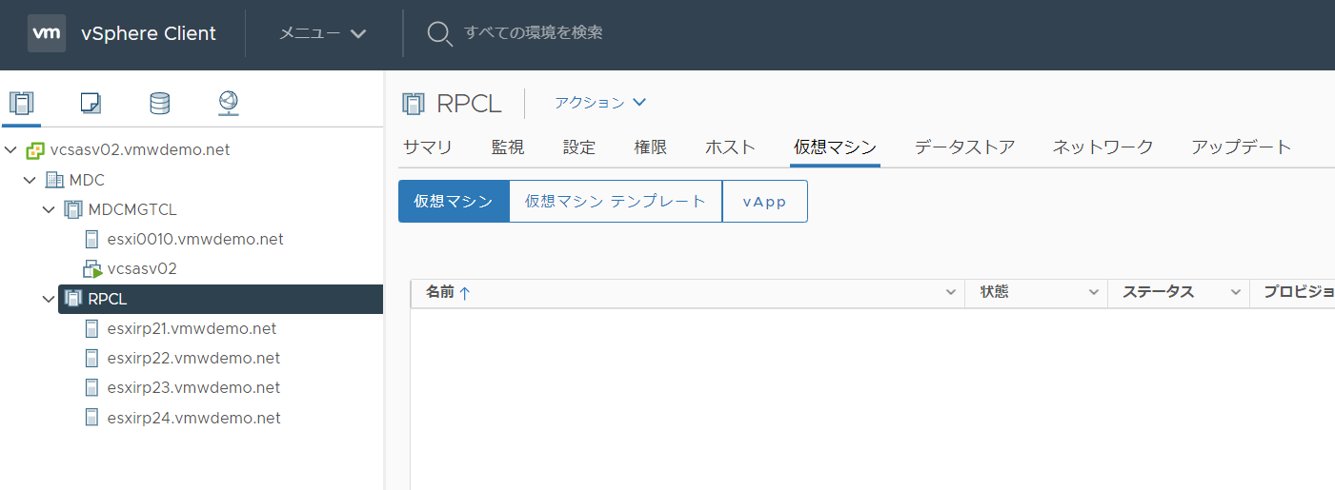The height and width of the screenshot is (490, 1335).
Task: Switch to the 監視 tab
Action: tap(508, 147)
